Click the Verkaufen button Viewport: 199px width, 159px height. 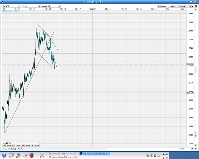point(183,6)
